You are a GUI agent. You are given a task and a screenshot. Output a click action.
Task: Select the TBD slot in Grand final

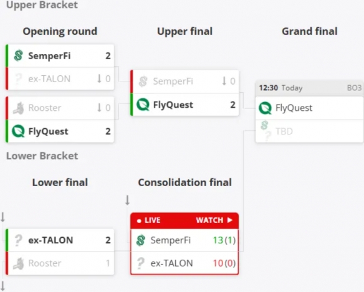click(309, 131)
